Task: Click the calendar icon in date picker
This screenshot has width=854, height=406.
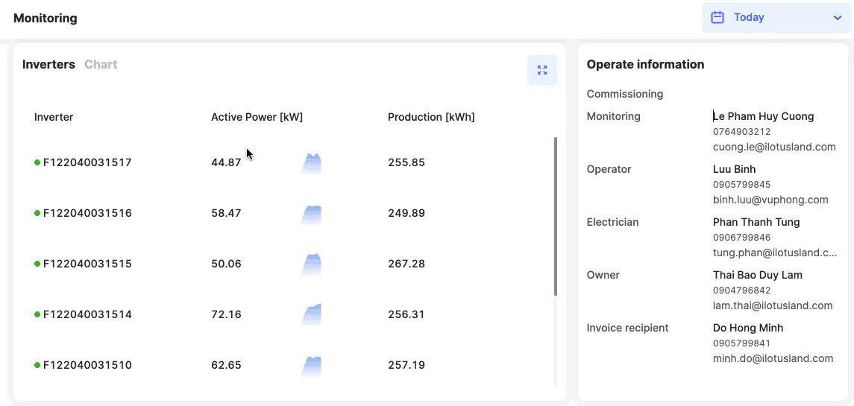Action: [718, 17]
